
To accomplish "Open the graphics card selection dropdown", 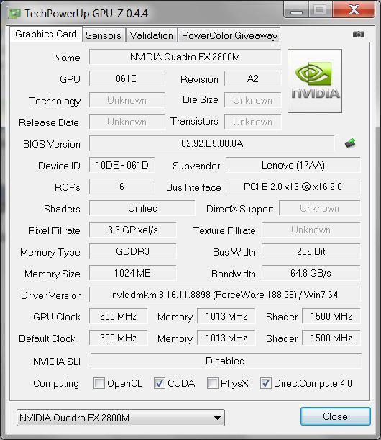I will [121, 418].
